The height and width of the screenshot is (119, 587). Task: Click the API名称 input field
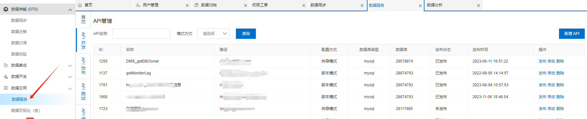click(x=141, y=34)
